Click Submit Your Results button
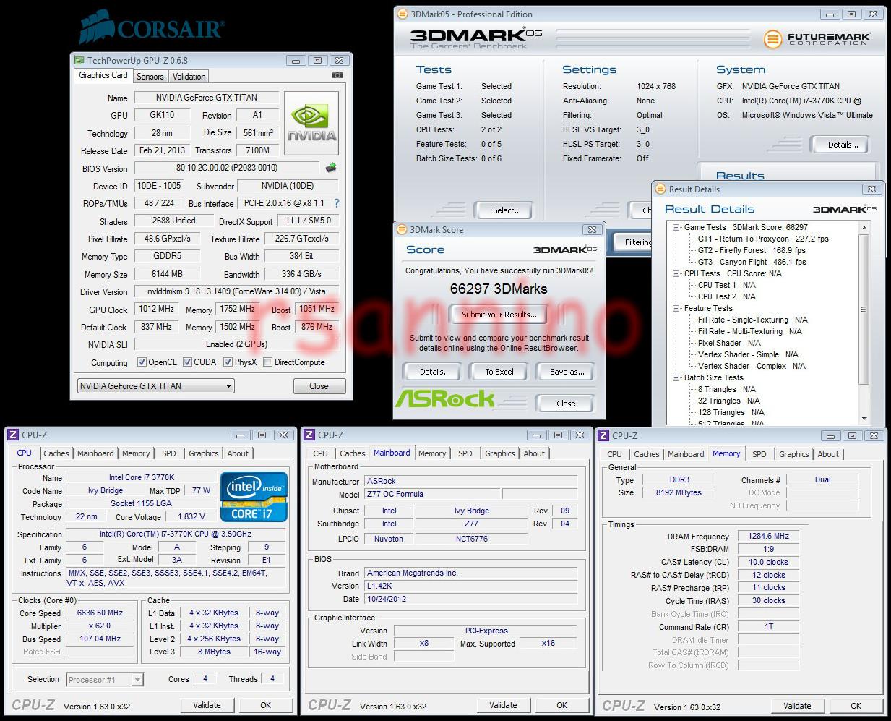This screenshot has height=721, width=891. pos(499,315)
